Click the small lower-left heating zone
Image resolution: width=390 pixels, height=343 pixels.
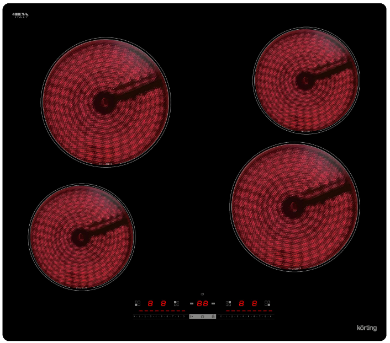(81, 237)
